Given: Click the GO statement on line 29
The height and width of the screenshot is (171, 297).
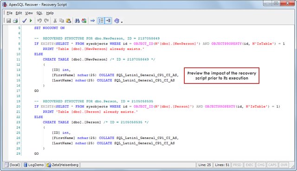Looking at the screenshot, I should click(36, 153).
